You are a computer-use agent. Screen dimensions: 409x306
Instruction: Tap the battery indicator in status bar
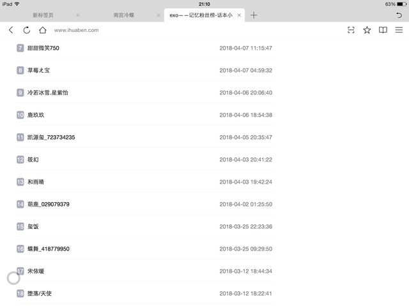(402, 4)
